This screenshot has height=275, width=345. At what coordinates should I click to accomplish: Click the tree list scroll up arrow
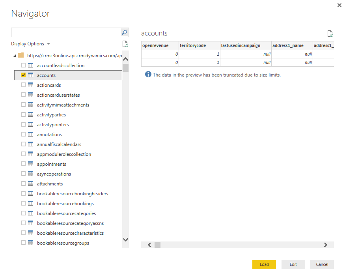126,59
